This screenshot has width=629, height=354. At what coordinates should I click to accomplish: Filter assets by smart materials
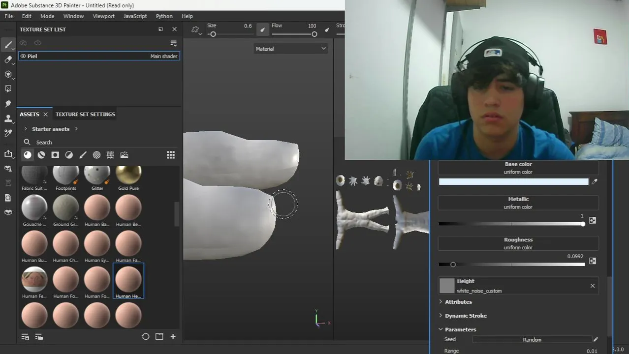pos(41,155)
